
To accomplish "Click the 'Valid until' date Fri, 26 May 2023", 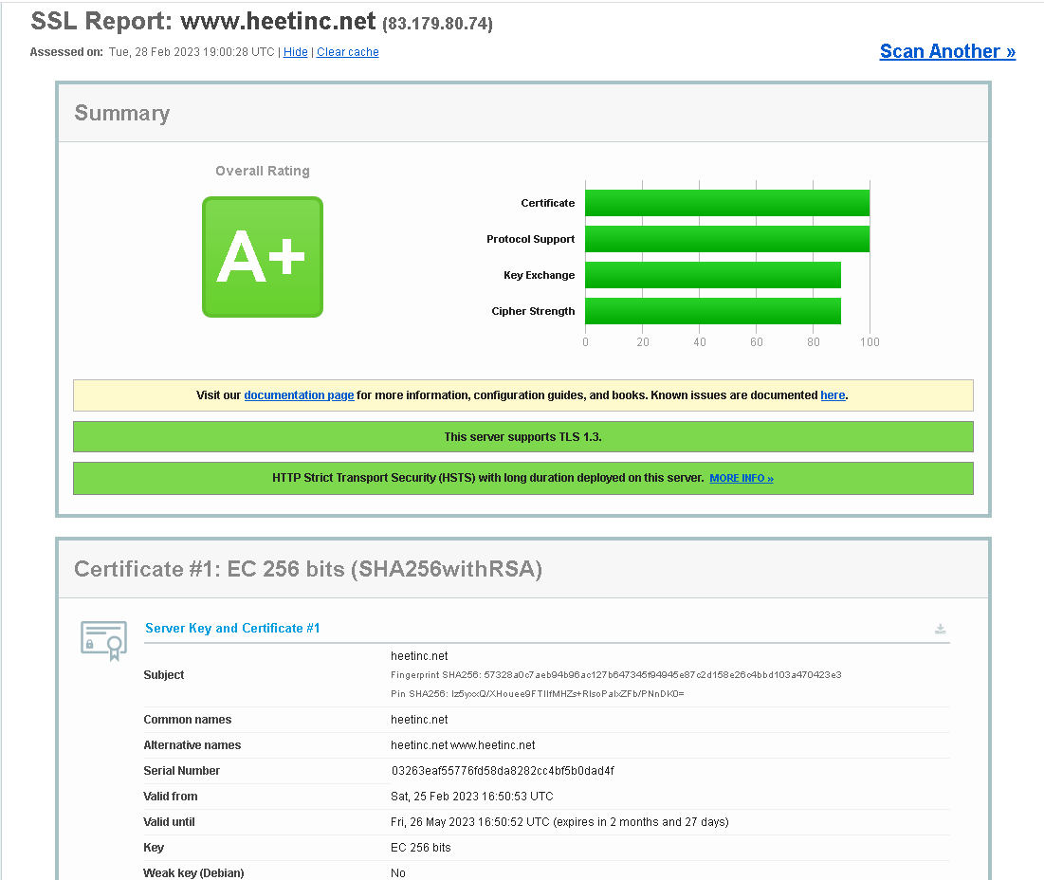I will 560,822.
